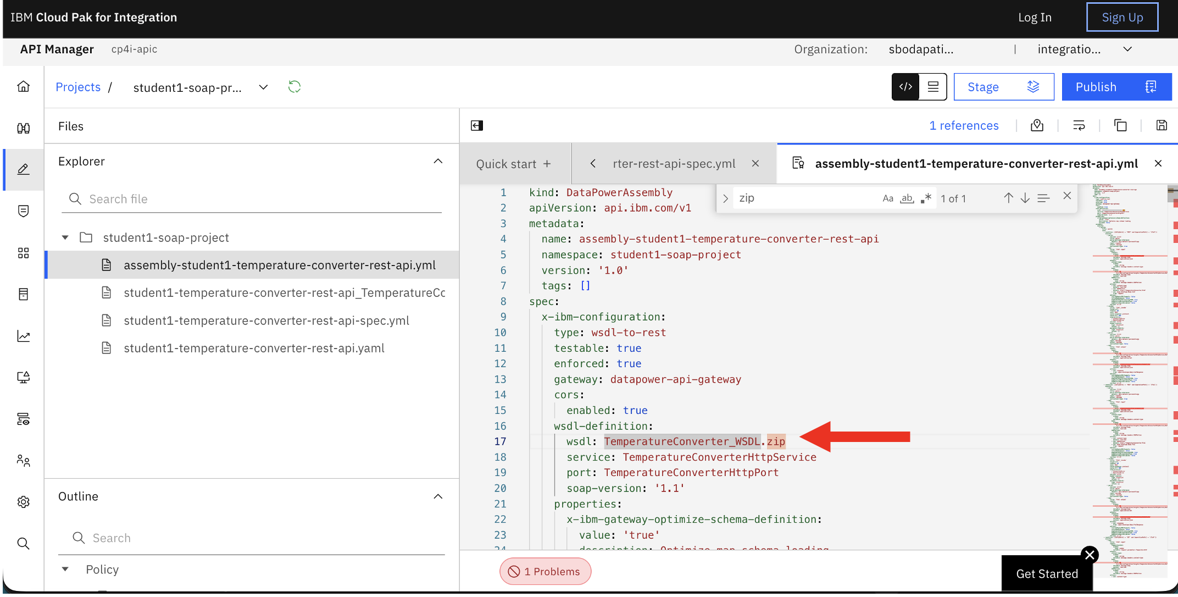Open the Projects breadcrumb link
This screenshot has width=1178, height=597.
point(78,87)
